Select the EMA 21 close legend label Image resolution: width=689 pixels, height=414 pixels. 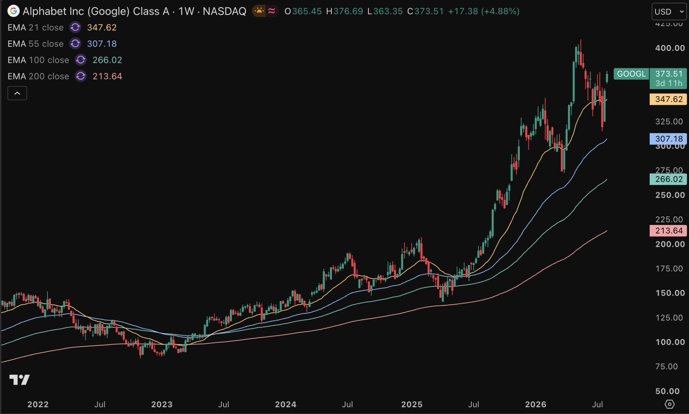(x=35, y=27)
